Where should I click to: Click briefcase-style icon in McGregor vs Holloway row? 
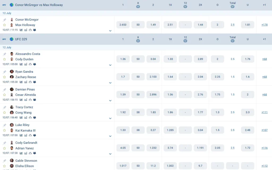coord(30,30)
